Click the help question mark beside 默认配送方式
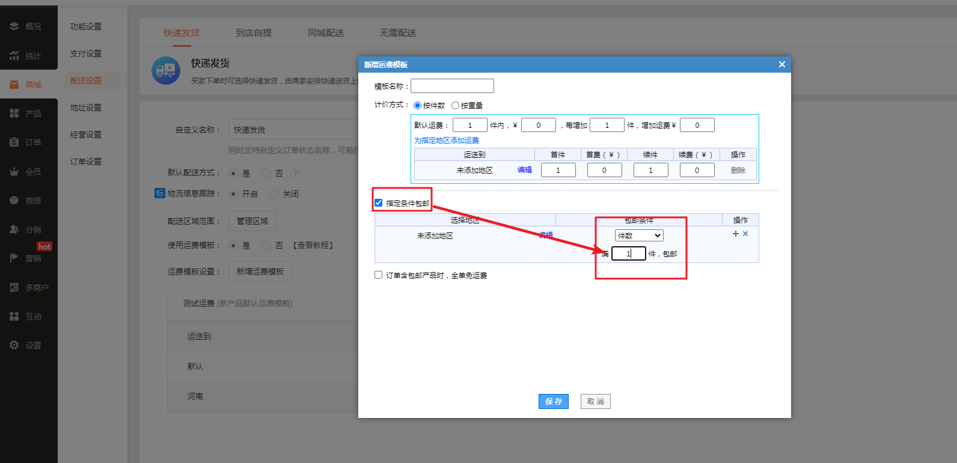Viewport: 957px width, 463px height. (x=295, y=173)
